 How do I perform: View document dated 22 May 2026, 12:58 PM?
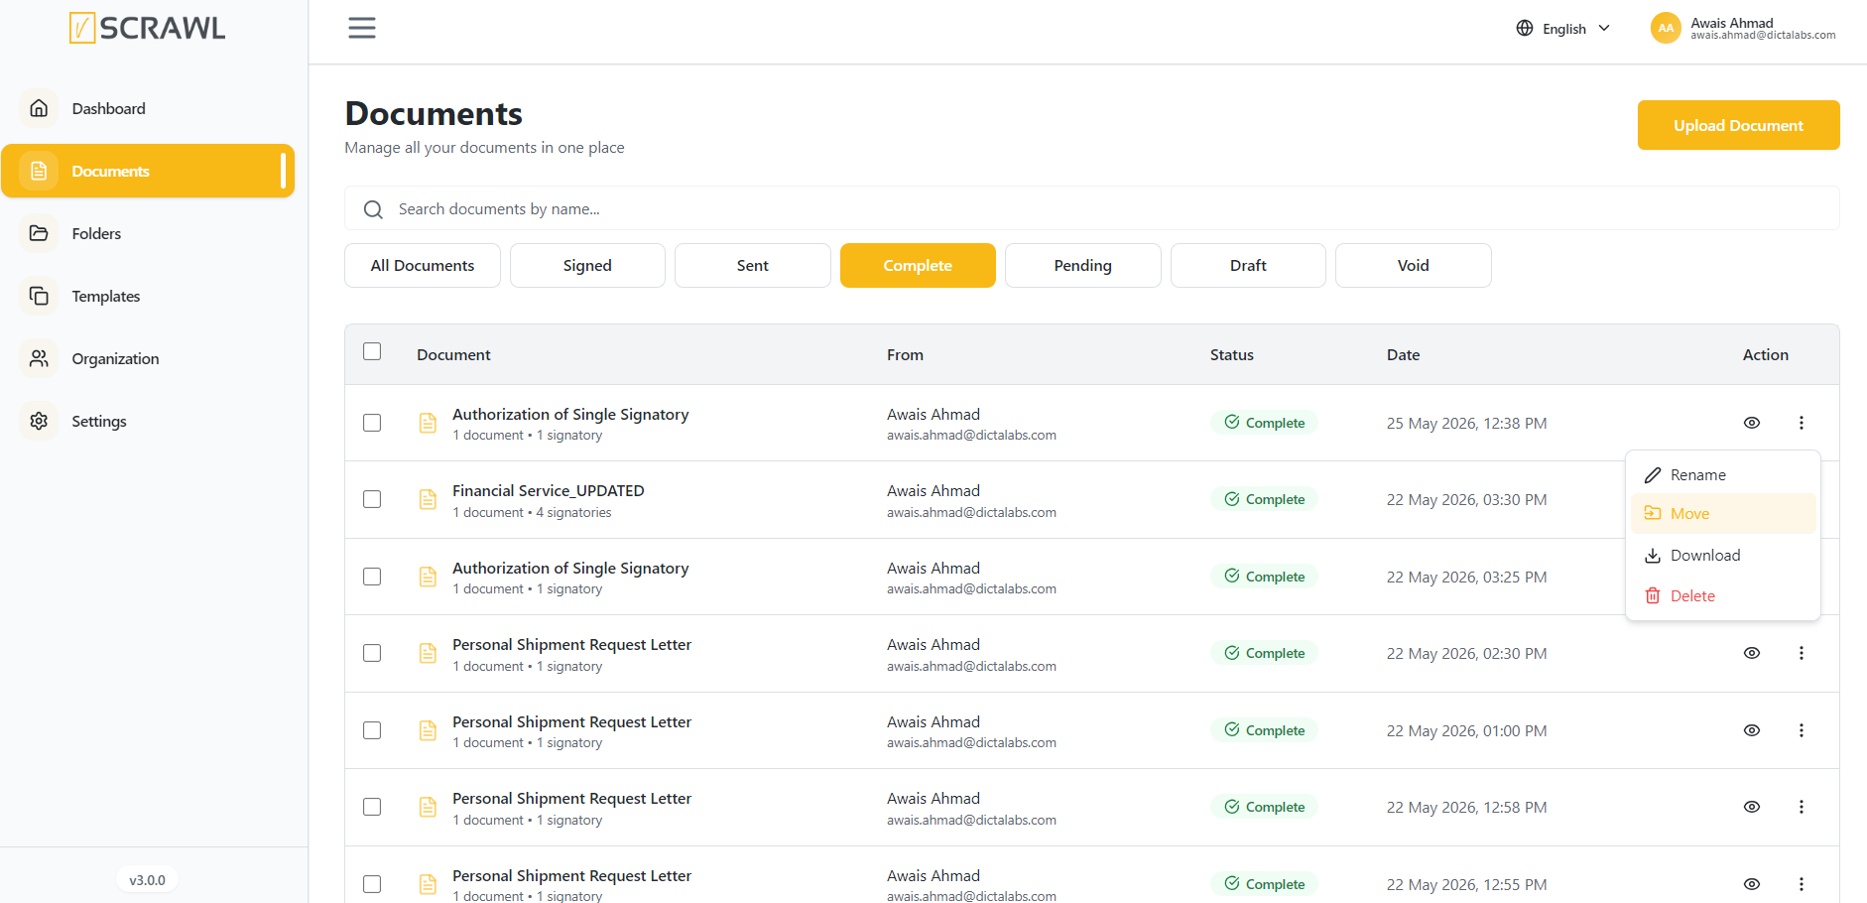click(1752, 807)
